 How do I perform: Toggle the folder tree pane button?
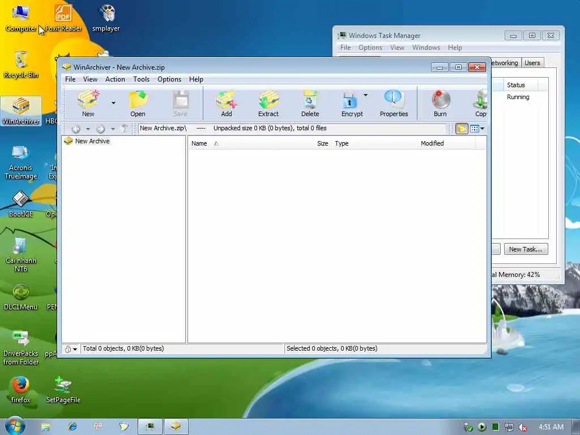click(x=461, y=129)
